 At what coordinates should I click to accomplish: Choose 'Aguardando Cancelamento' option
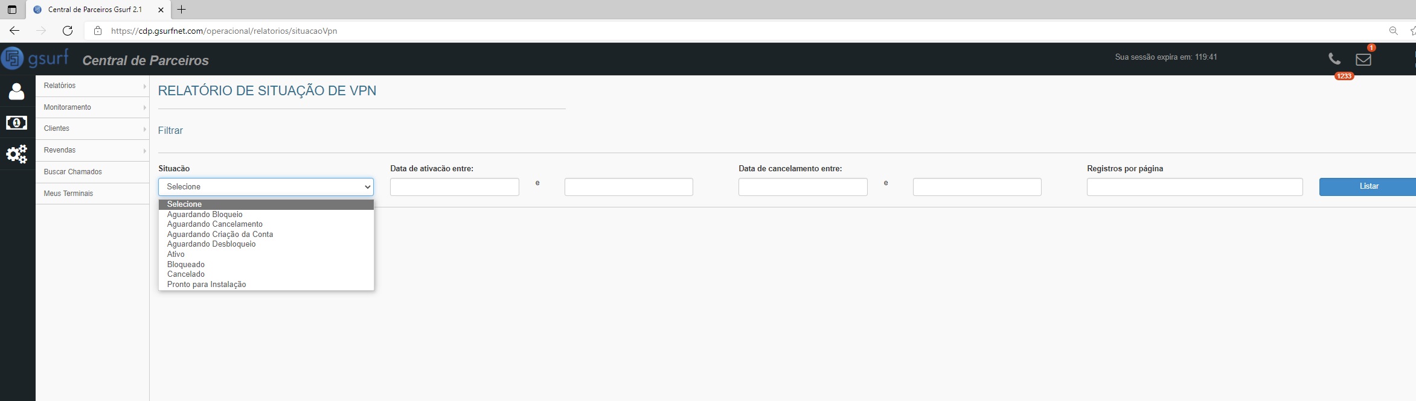pyautogui.click(x=215, y=224)
